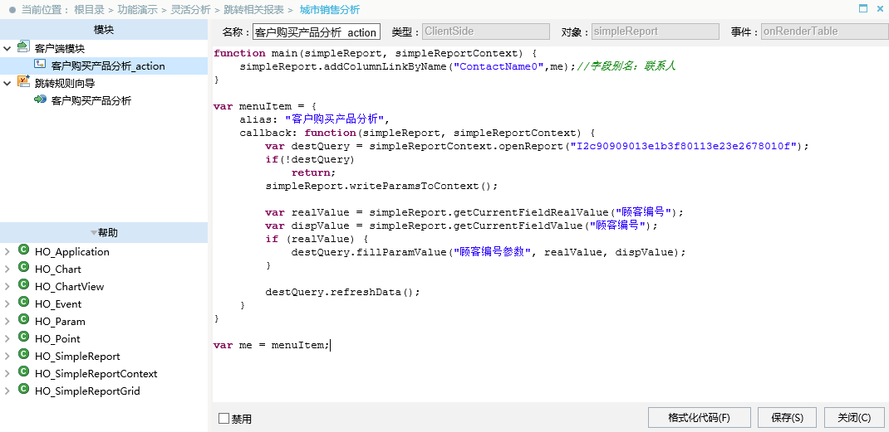The height and width of the screenshot is (432, 889).
Task: Click the 跳转规则向导 wizard icon
Action: [23, 82]
